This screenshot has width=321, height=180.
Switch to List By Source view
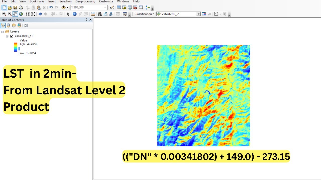(x=8, y=25)
